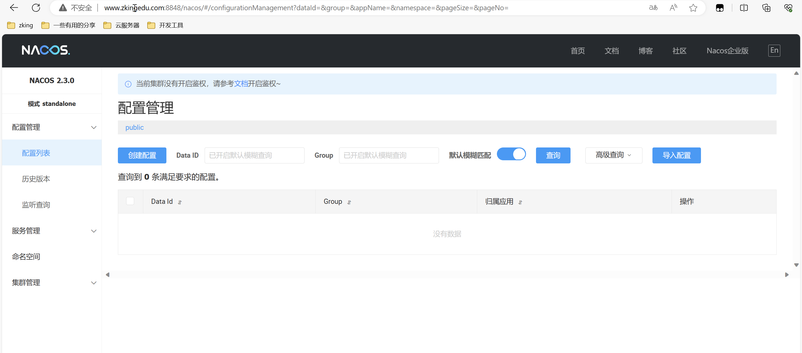The width and height of the screenshot is (802, 353).
Task: Go to 首页 in top navigation
Action: pyautogui.click(x=578, y=50)
